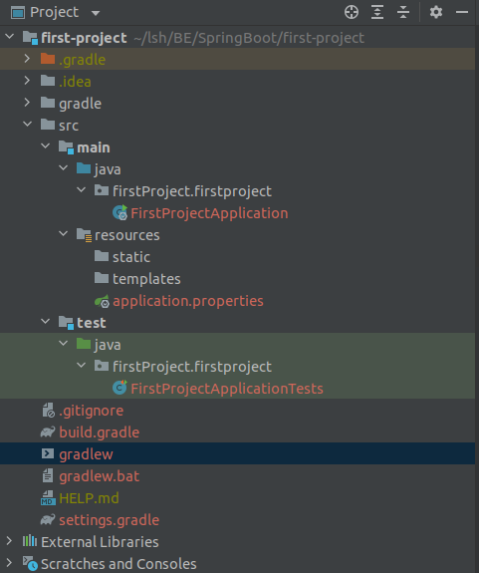Select the .gitignore file name
The image size is (479, 573).
[x=92, y=411]
